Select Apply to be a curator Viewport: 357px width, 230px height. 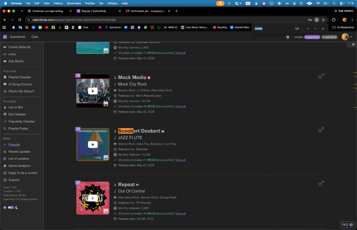[23, 173]
